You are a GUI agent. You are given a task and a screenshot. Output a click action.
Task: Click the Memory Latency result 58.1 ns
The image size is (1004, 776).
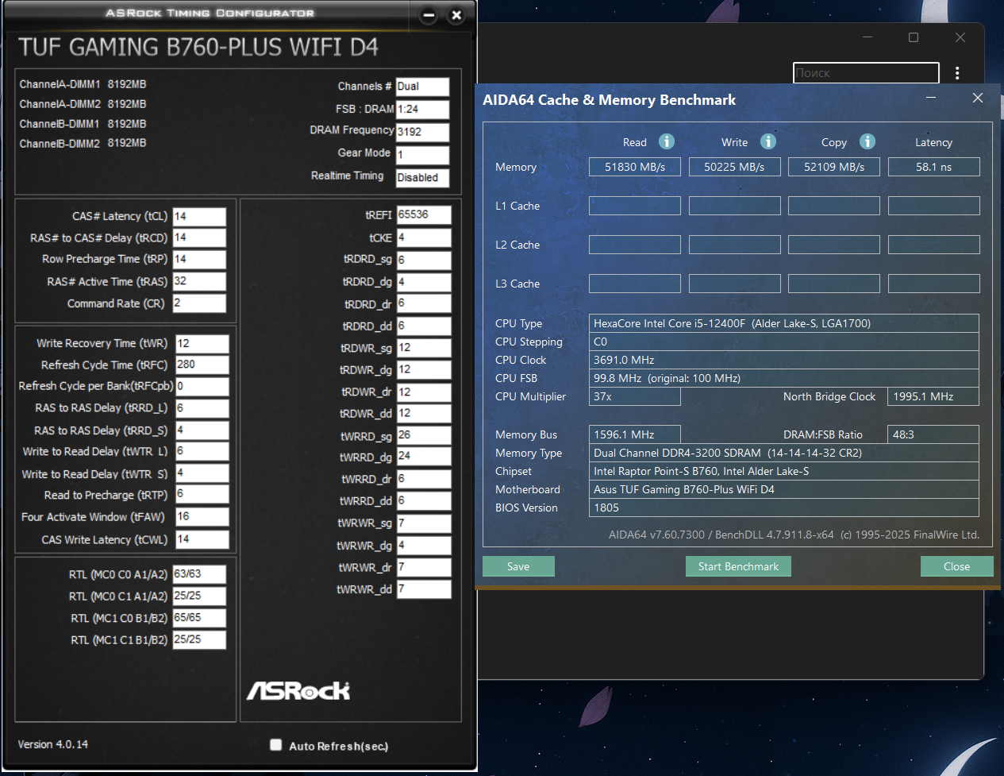[x=933, y=167]
